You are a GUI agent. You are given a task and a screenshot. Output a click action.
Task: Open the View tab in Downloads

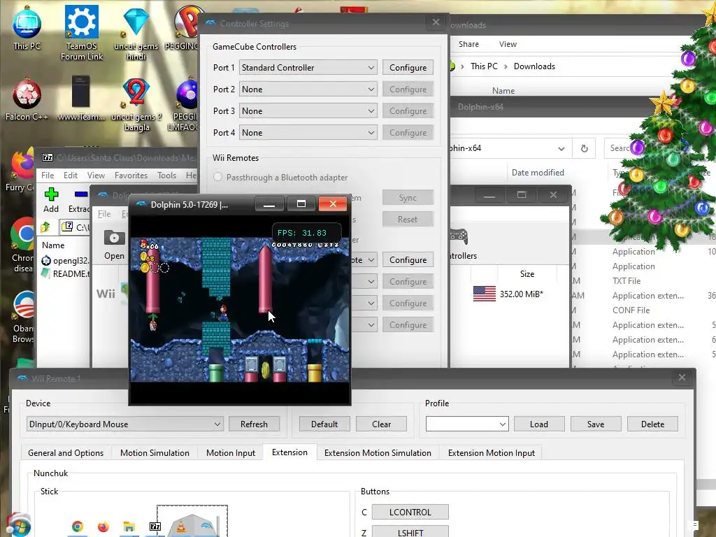pyautogui.click(x=508, y=44)
